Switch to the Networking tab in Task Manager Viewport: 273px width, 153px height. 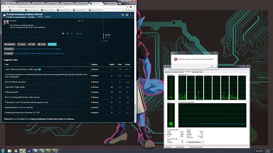195,72
